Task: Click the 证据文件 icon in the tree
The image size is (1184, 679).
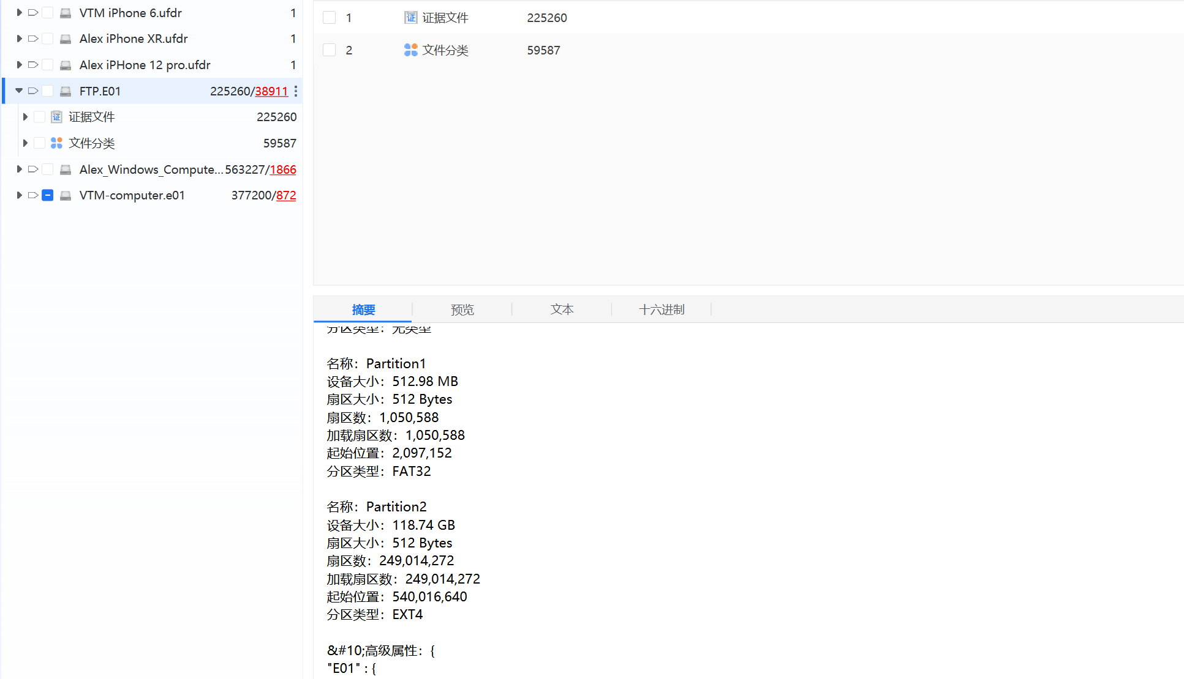Action: tap(56, 117)
